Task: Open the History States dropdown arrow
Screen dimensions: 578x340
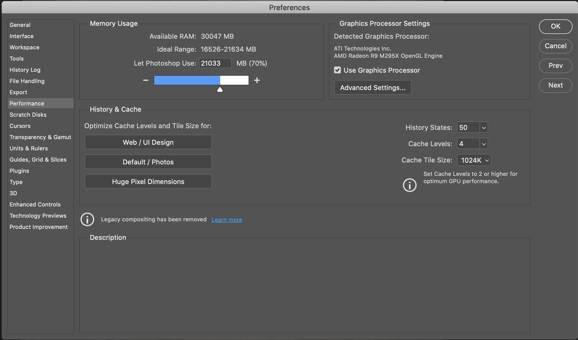Action: click(x=484, y=128)
